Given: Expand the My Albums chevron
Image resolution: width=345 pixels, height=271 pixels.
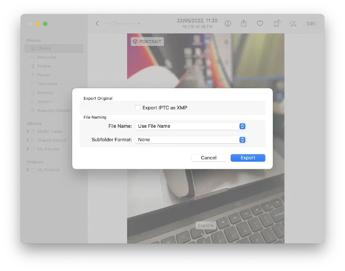Looking at the screenshot, I should 28,149.
